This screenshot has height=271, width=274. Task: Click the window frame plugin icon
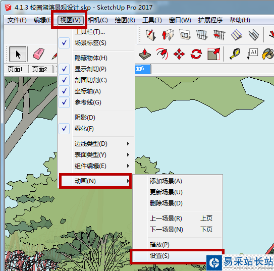(x=185, y=35)
